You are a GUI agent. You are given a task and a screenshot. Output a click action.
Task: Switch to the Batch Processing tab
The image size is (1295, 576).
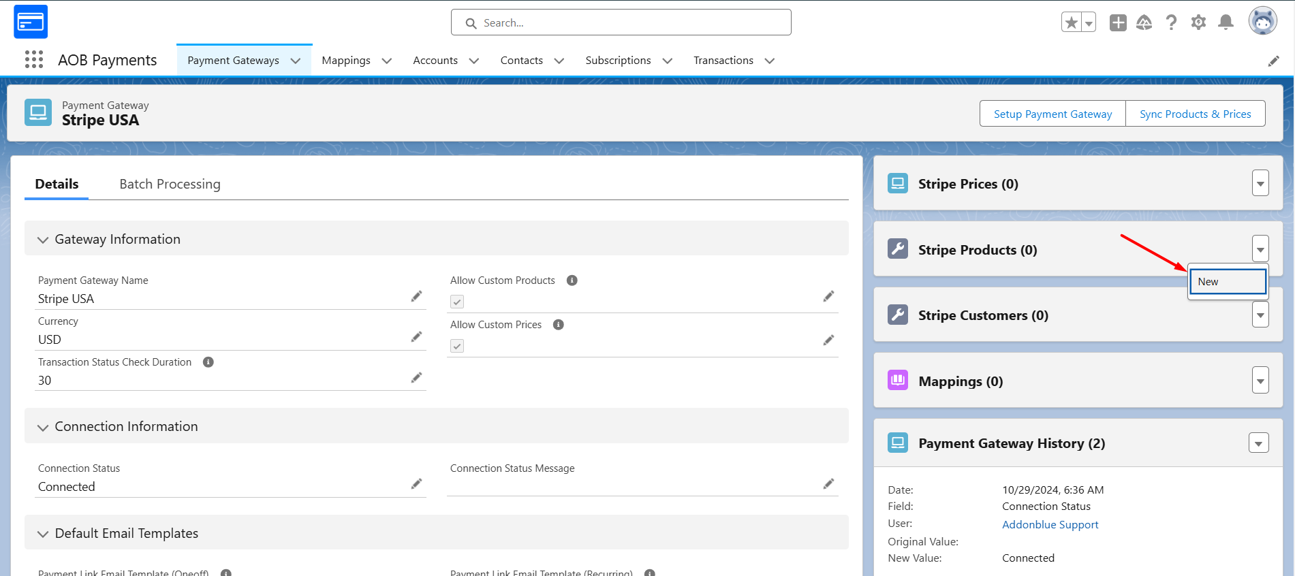170,185
